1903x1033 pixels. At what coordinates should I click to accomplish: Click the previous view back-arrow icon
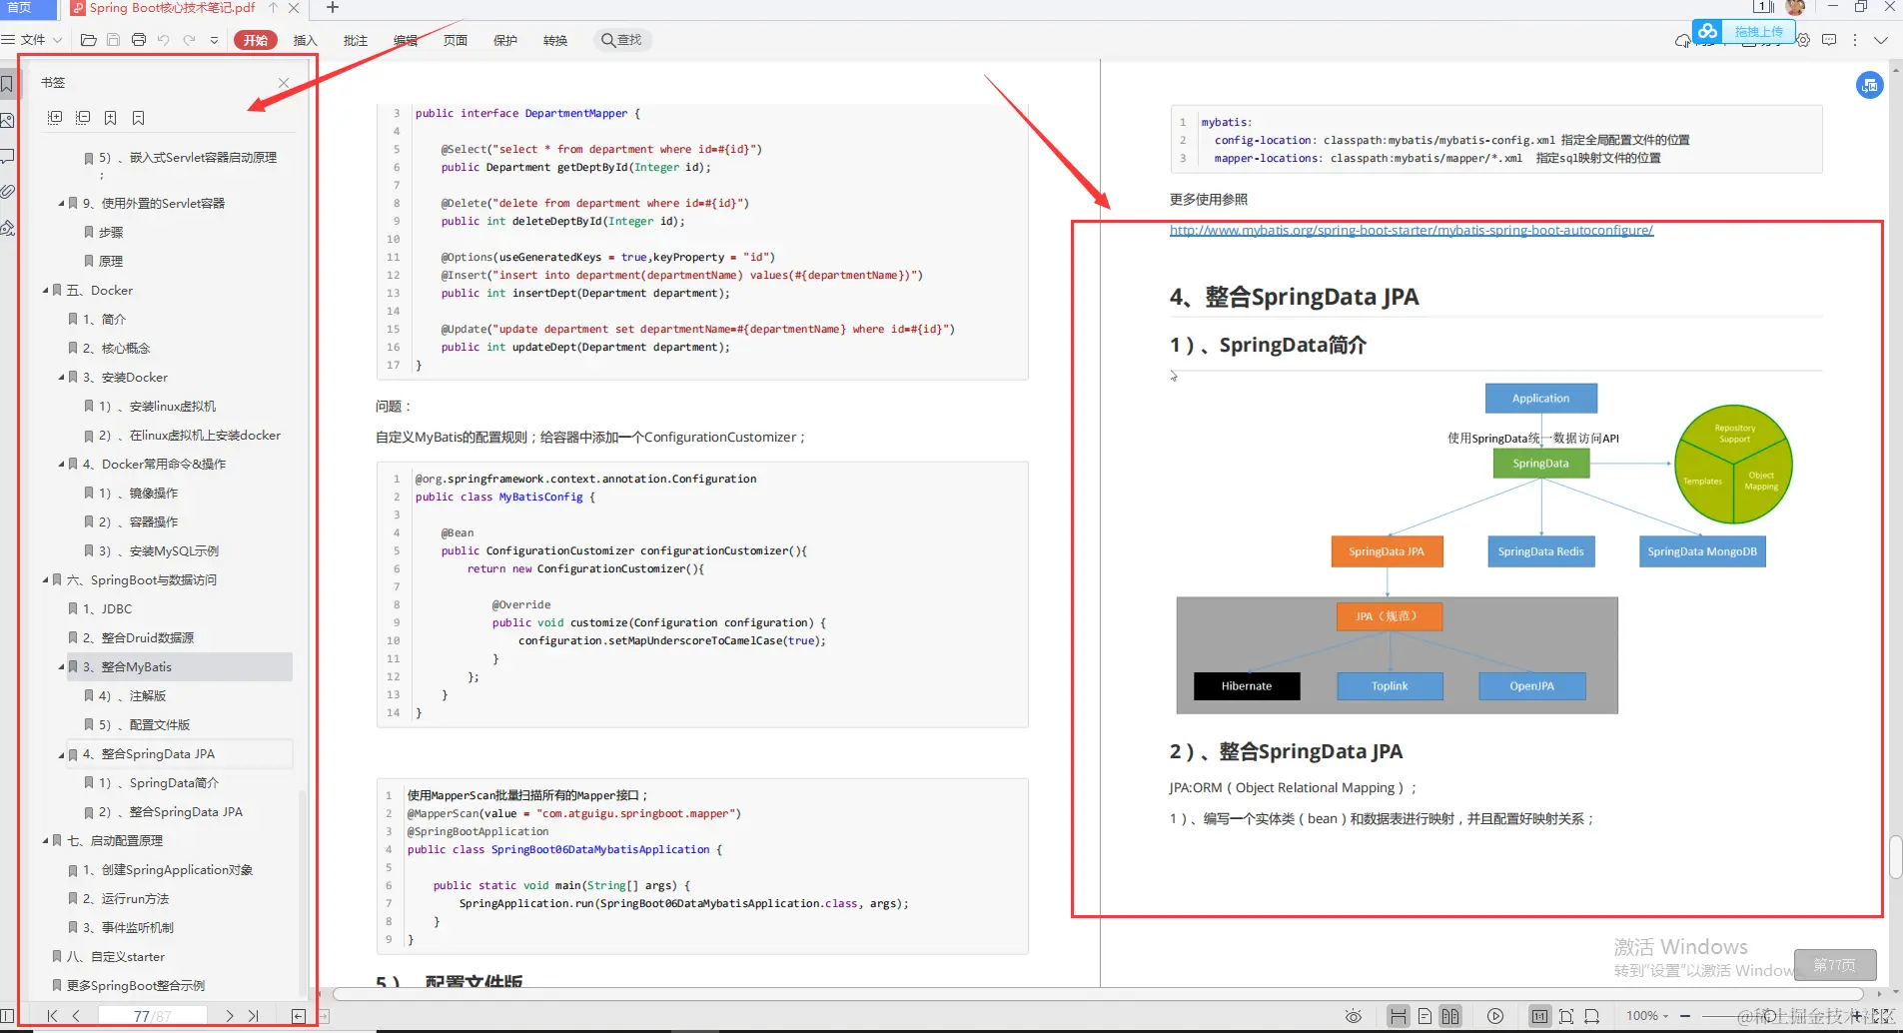pyautogui.click(x=298, y=1016)
